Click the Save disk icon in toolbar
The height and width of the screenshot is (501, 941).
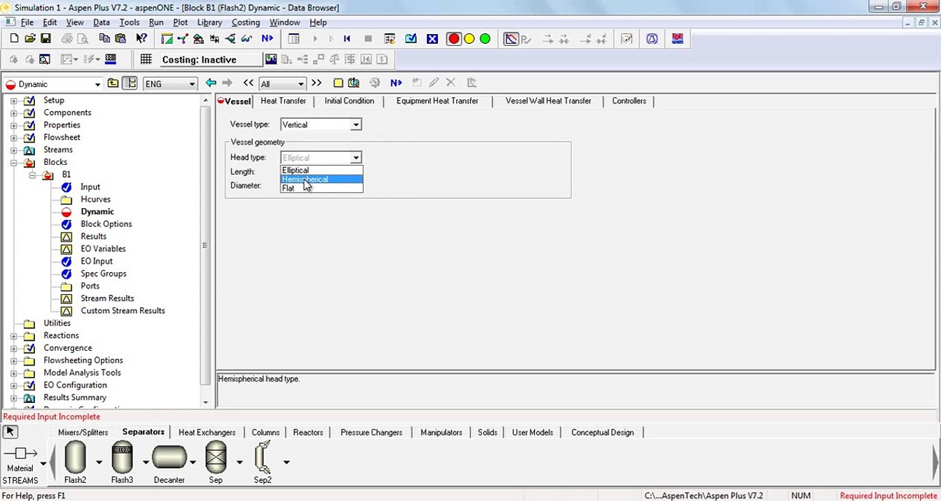click(x=45, y=39)
